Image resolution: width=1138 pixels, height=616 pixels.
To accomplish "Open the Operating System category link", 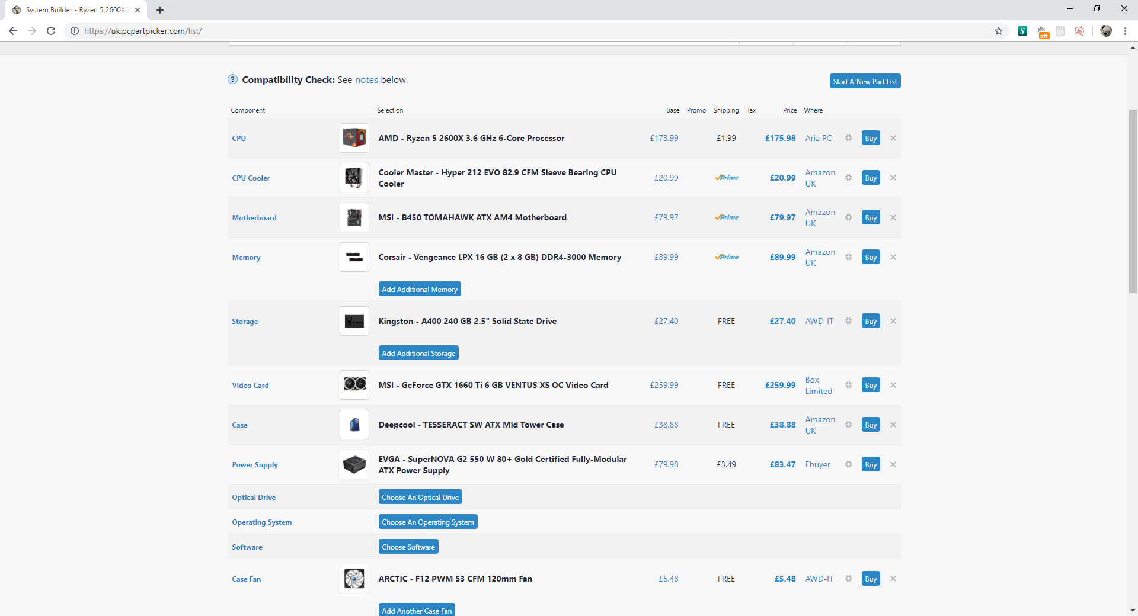I will coord(261,522).
